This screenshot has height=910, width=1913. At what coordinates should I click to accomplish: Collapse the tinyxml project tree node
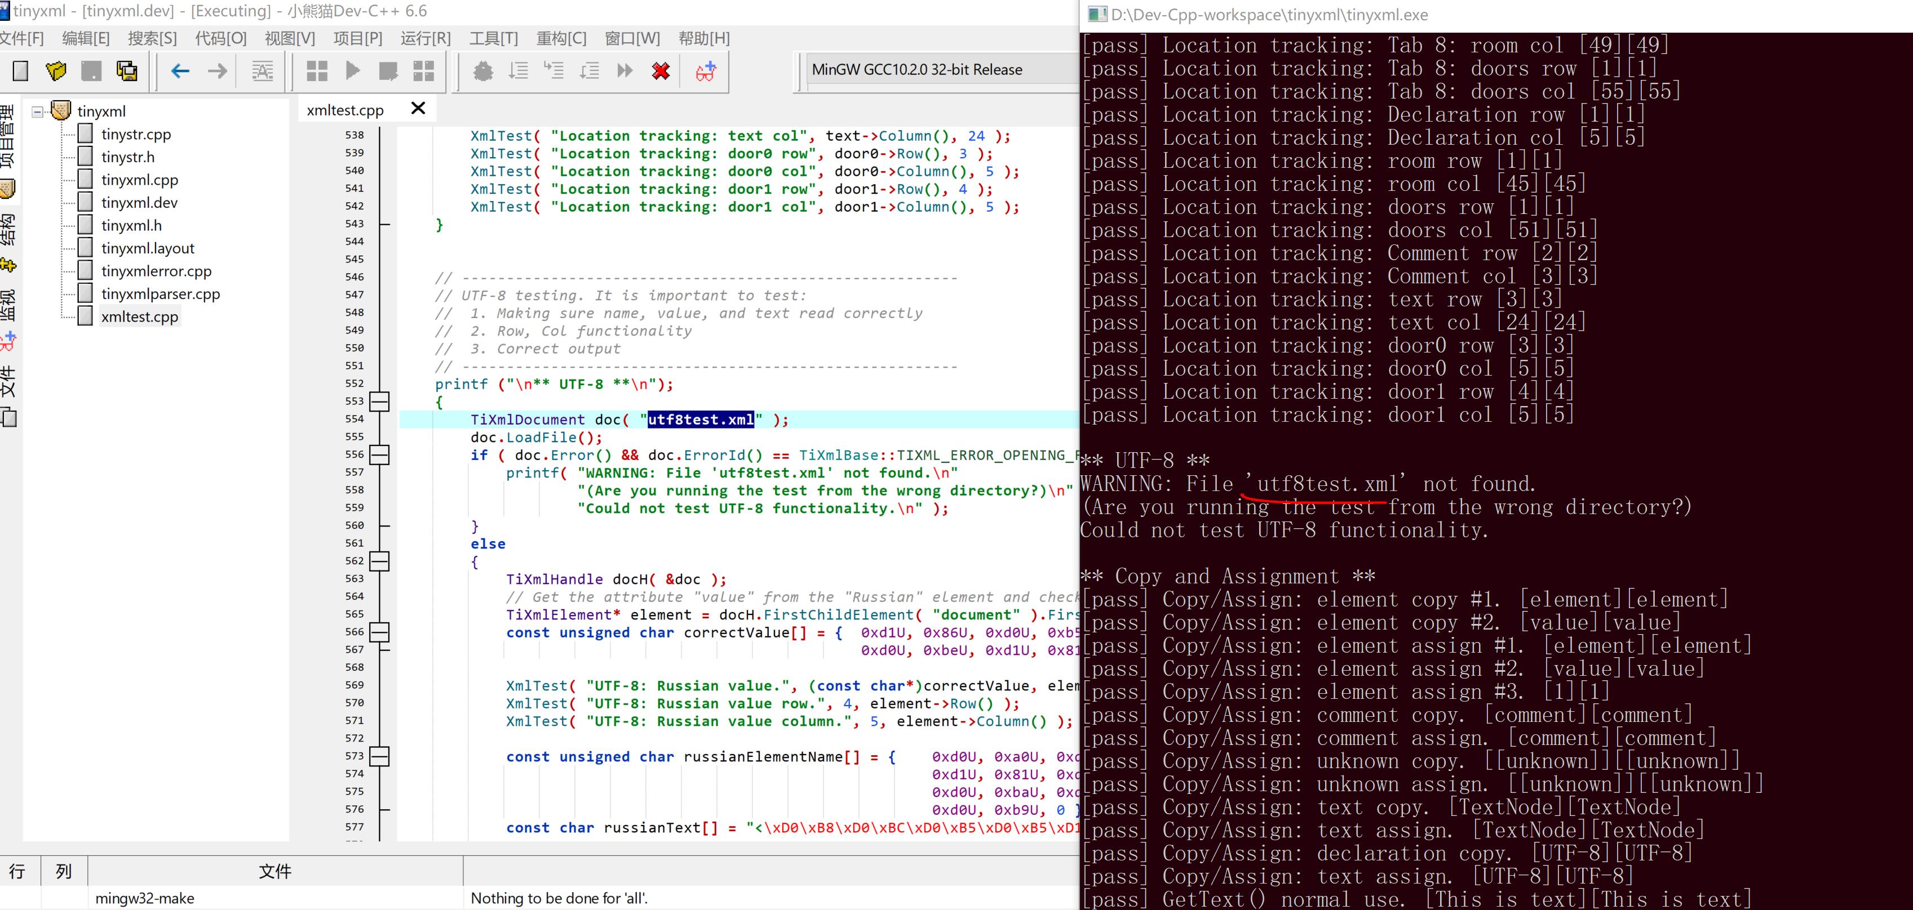(x=37, y=112)
